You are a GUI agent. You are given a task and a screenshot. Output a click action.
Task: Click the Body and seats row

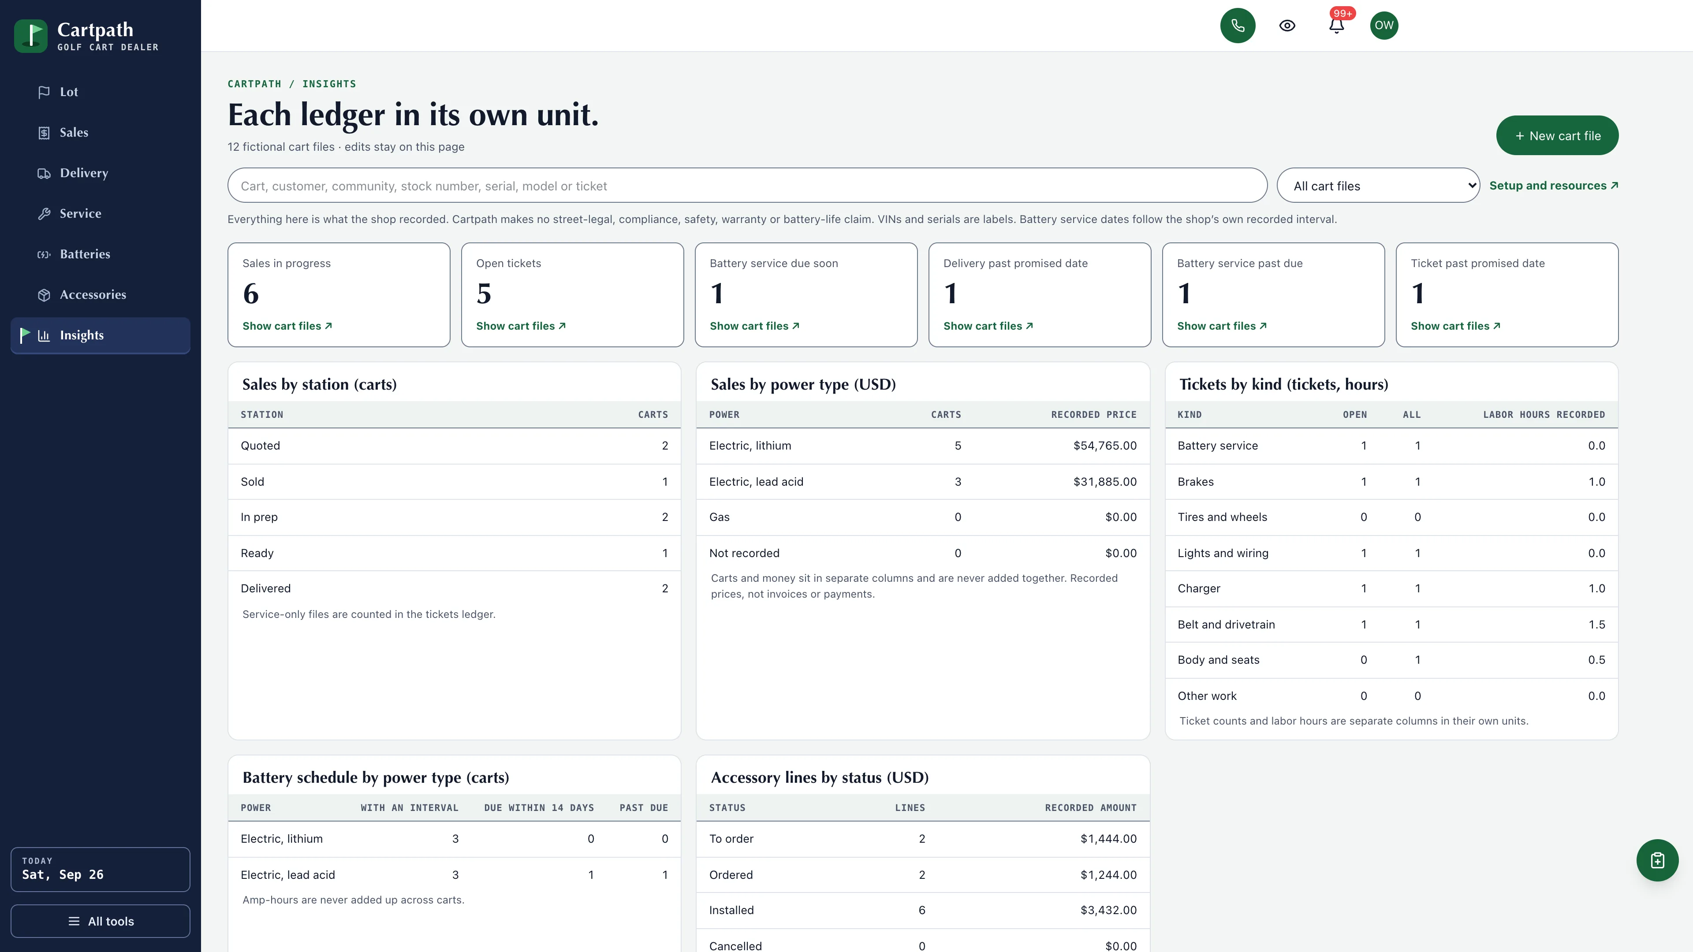click(1391, 660)
